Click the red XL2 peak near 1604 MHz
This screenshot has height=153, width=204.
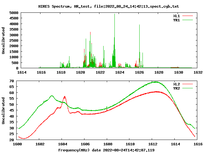[64, 97]
